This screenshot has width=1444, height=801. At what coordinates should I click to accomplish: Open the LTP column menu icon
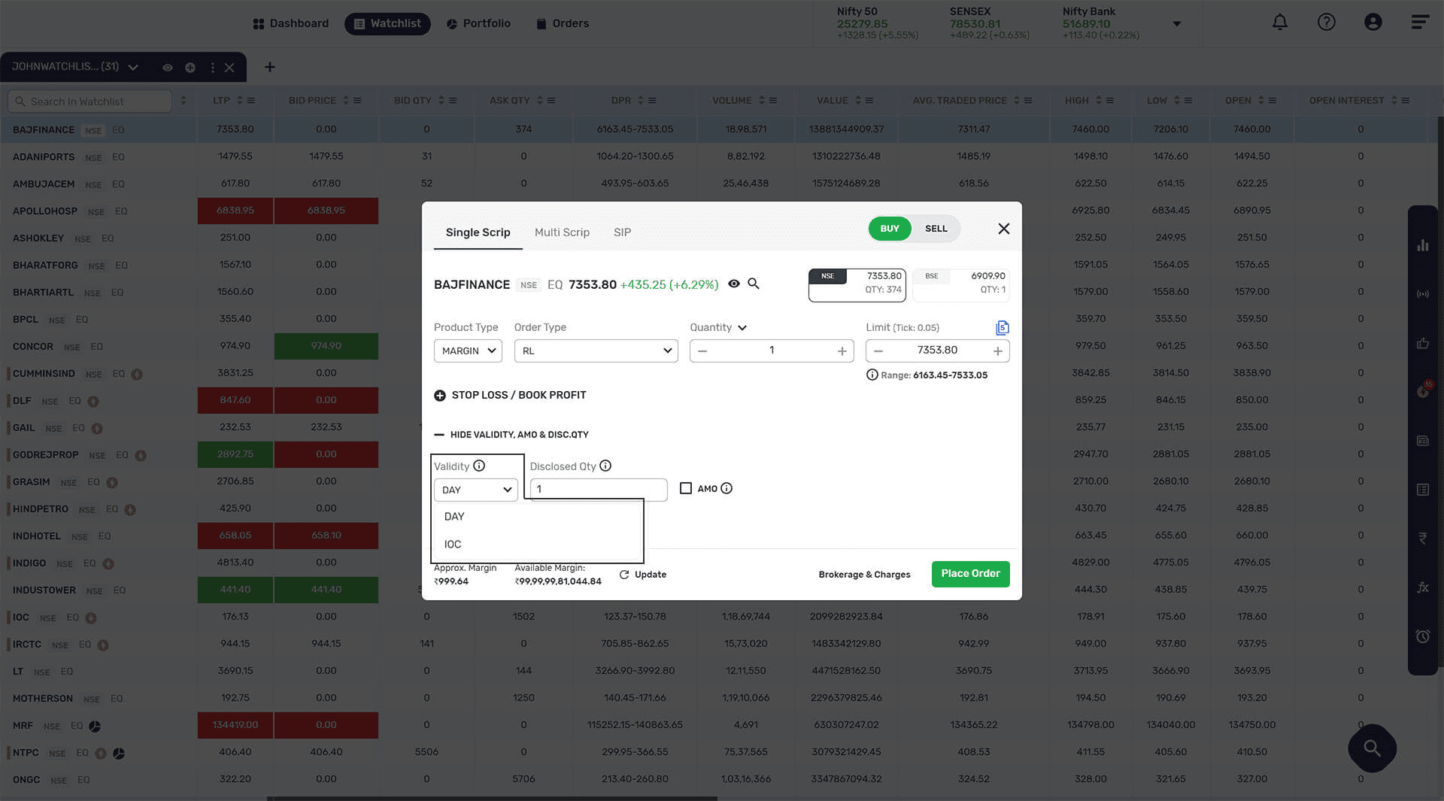[251, 101]
